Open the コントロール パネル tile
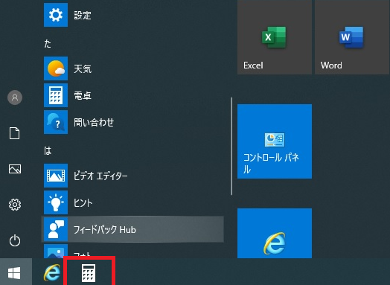 pos(275,141)
